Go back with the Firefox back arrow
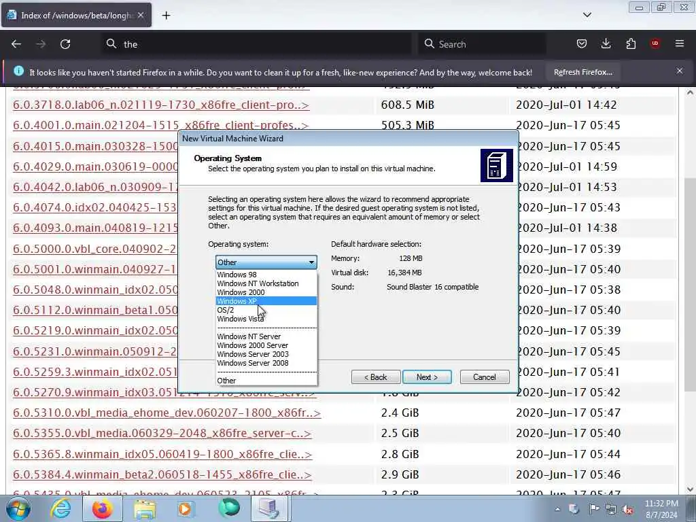696x522 pixels. [x=16, y=44]
